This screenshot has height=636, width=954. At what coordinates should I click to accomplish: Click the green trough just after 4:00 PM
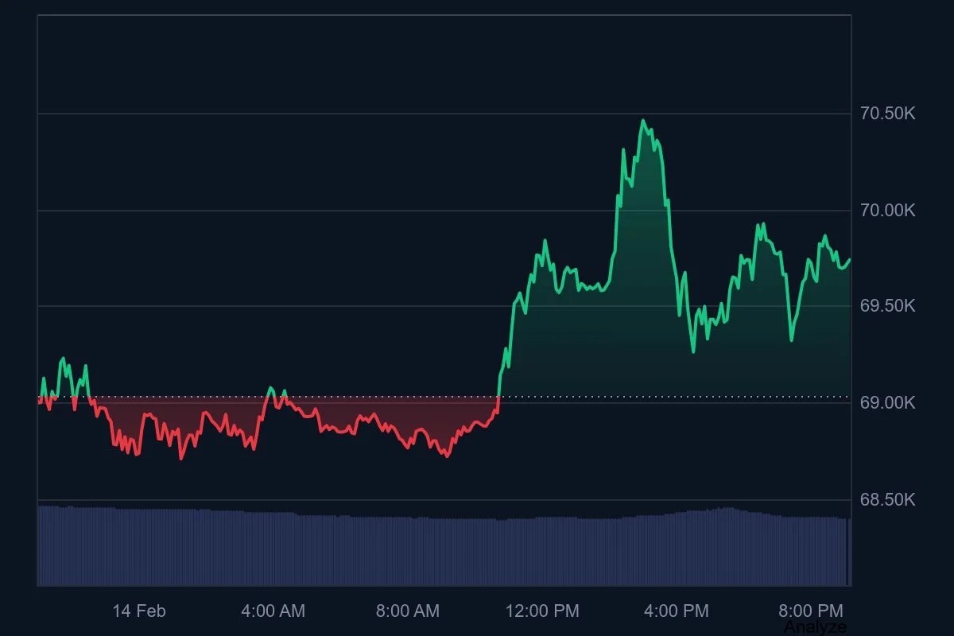click(692, 351)
